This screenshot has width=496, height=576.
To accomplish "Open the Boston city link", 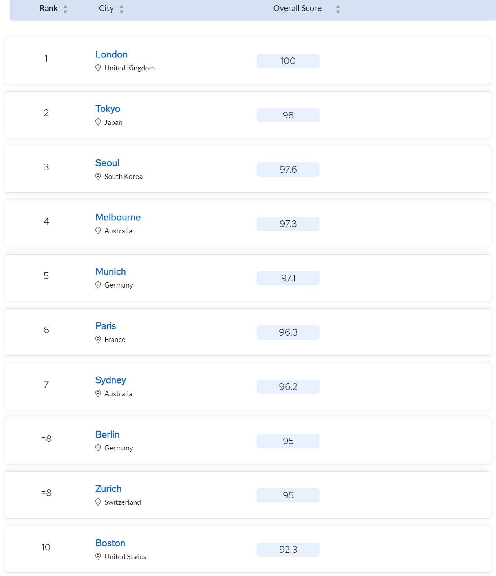I will [x=110, y=543].
